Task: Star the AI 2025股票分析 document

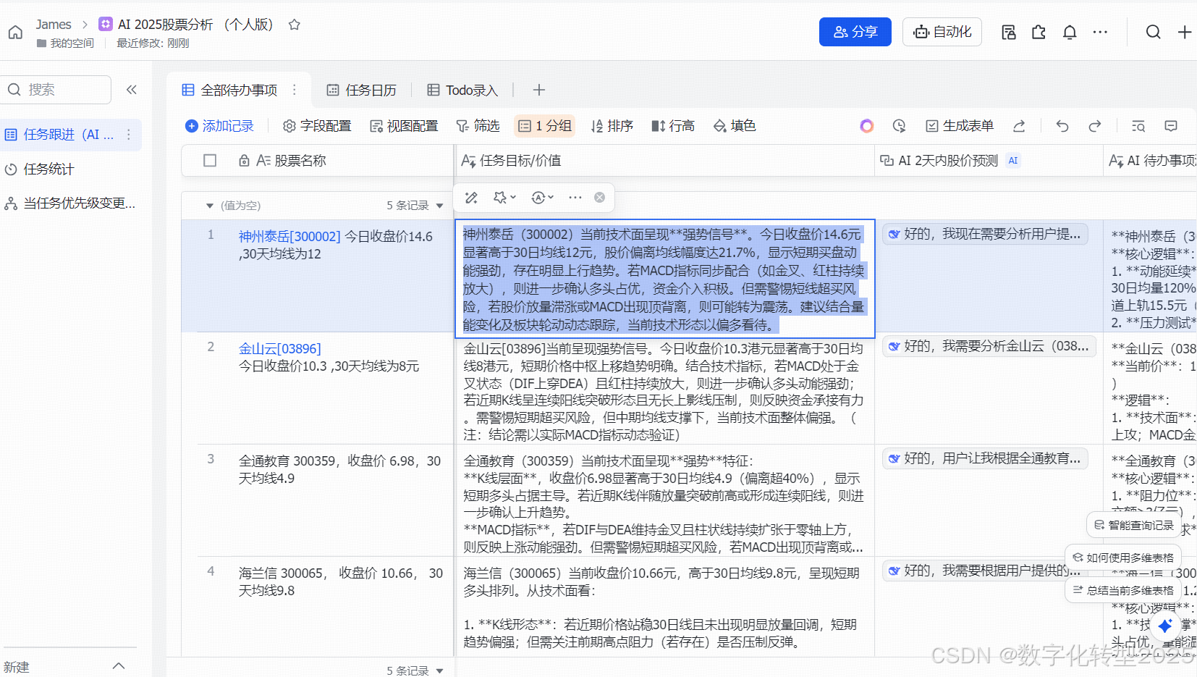Action: coord(294,24)
